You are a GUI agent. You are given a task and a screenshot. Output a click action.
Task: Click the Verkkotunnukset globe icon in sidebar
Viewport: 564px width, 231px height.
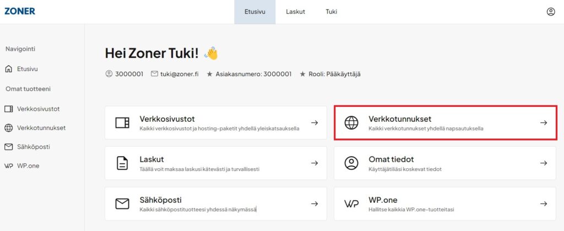pyautogui.click(x=8, y=128)
